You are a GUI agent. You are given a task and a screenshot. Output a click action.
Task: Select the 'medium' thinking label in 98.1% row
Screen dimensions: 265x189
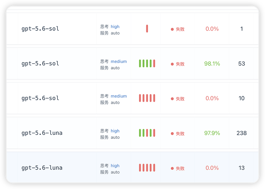point(119,61)
